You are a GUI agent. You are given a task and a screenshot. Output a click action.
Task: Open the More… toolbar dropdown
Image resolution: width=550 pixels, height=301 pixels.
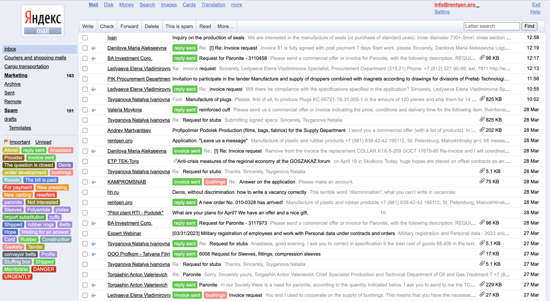(x=225, y=27)
